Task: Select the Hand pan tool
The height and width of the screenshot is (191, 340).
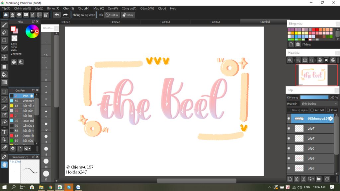Action: tap(4, 165)
